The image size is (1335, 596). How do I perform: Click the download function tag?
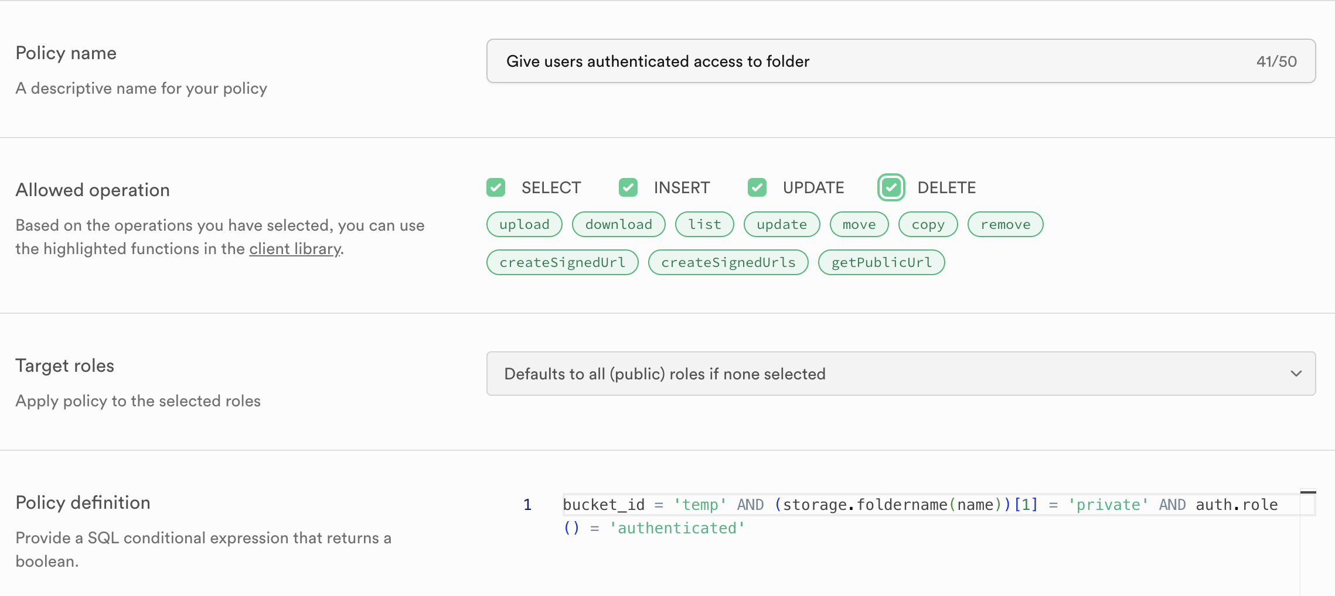point(618,224)
